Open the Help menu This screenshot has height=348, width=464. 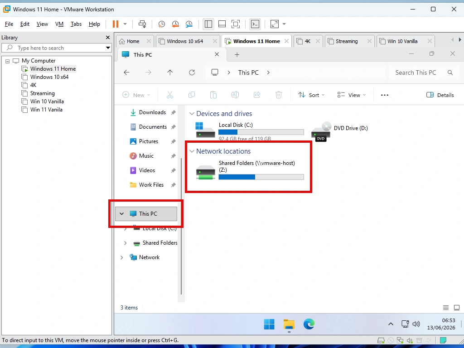tap(94, 24)
